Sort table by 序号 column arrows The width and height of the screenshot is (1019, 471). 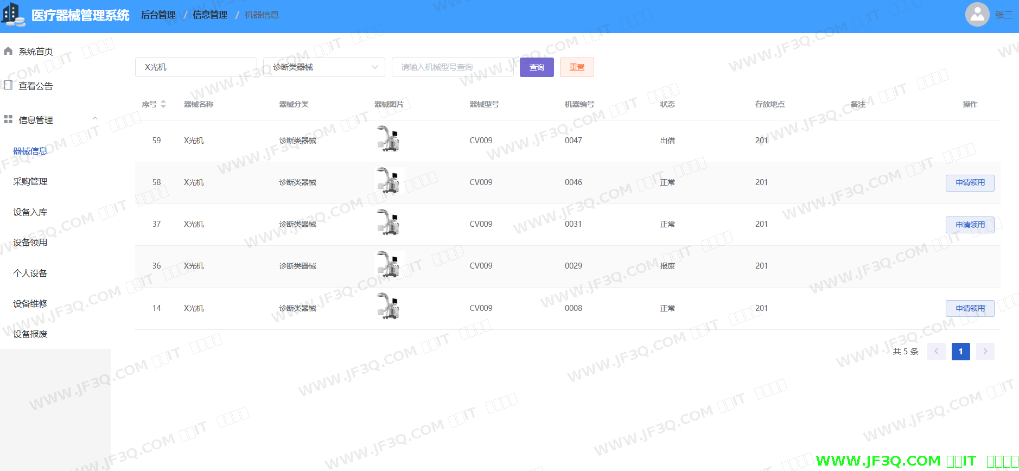(x=163, y=104)
